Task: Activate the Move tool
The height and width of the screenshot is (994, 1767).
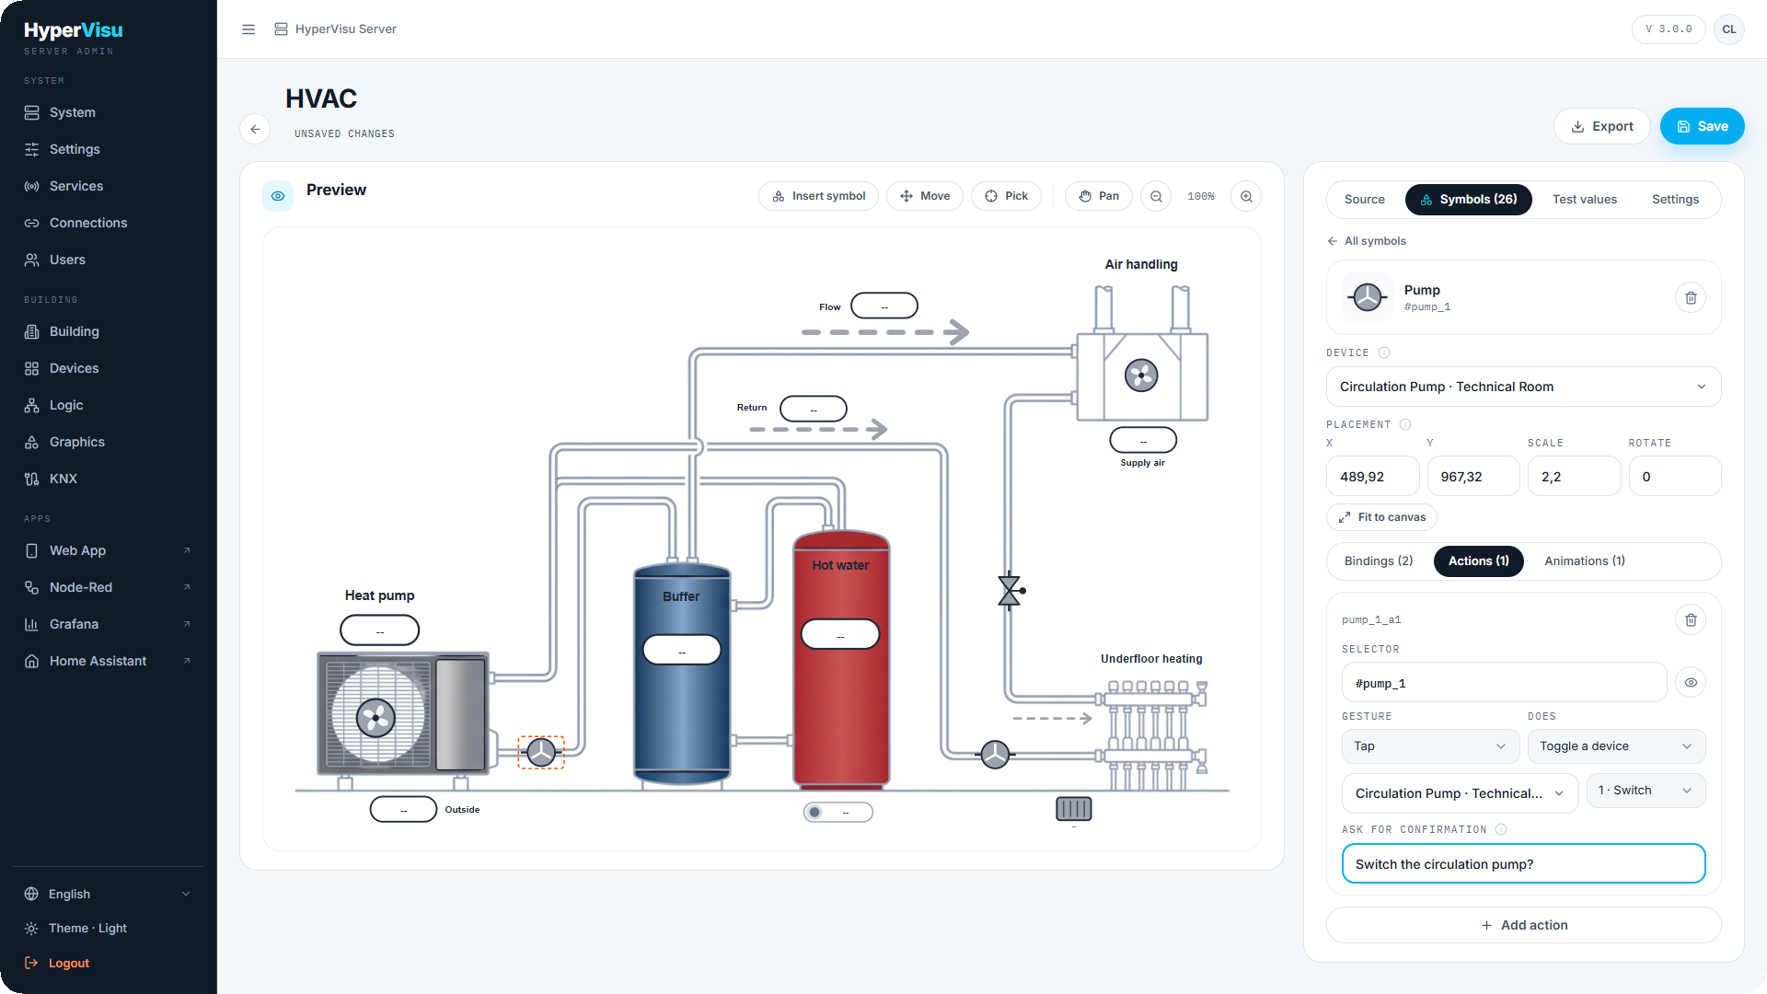Action: click(x=925, y=196)
